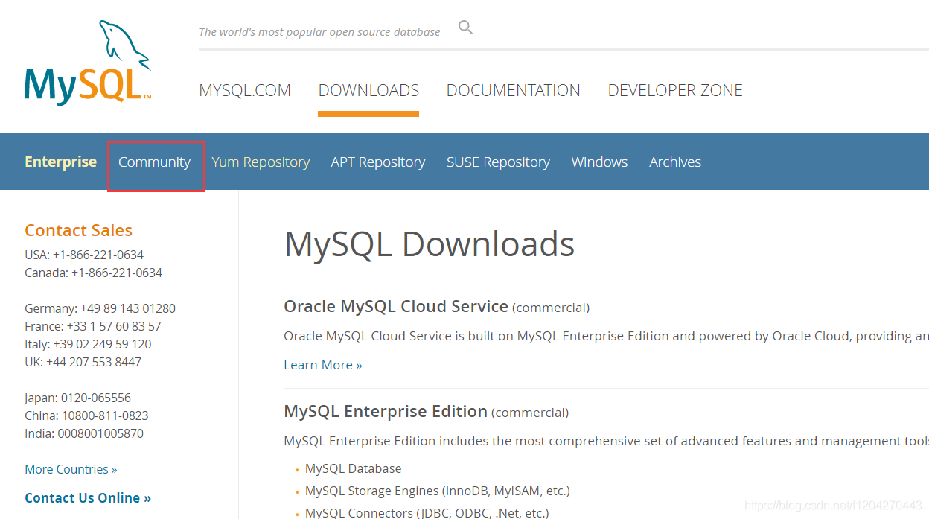Click the USA: +1-866-221-0634 phone line

[84, 255]
